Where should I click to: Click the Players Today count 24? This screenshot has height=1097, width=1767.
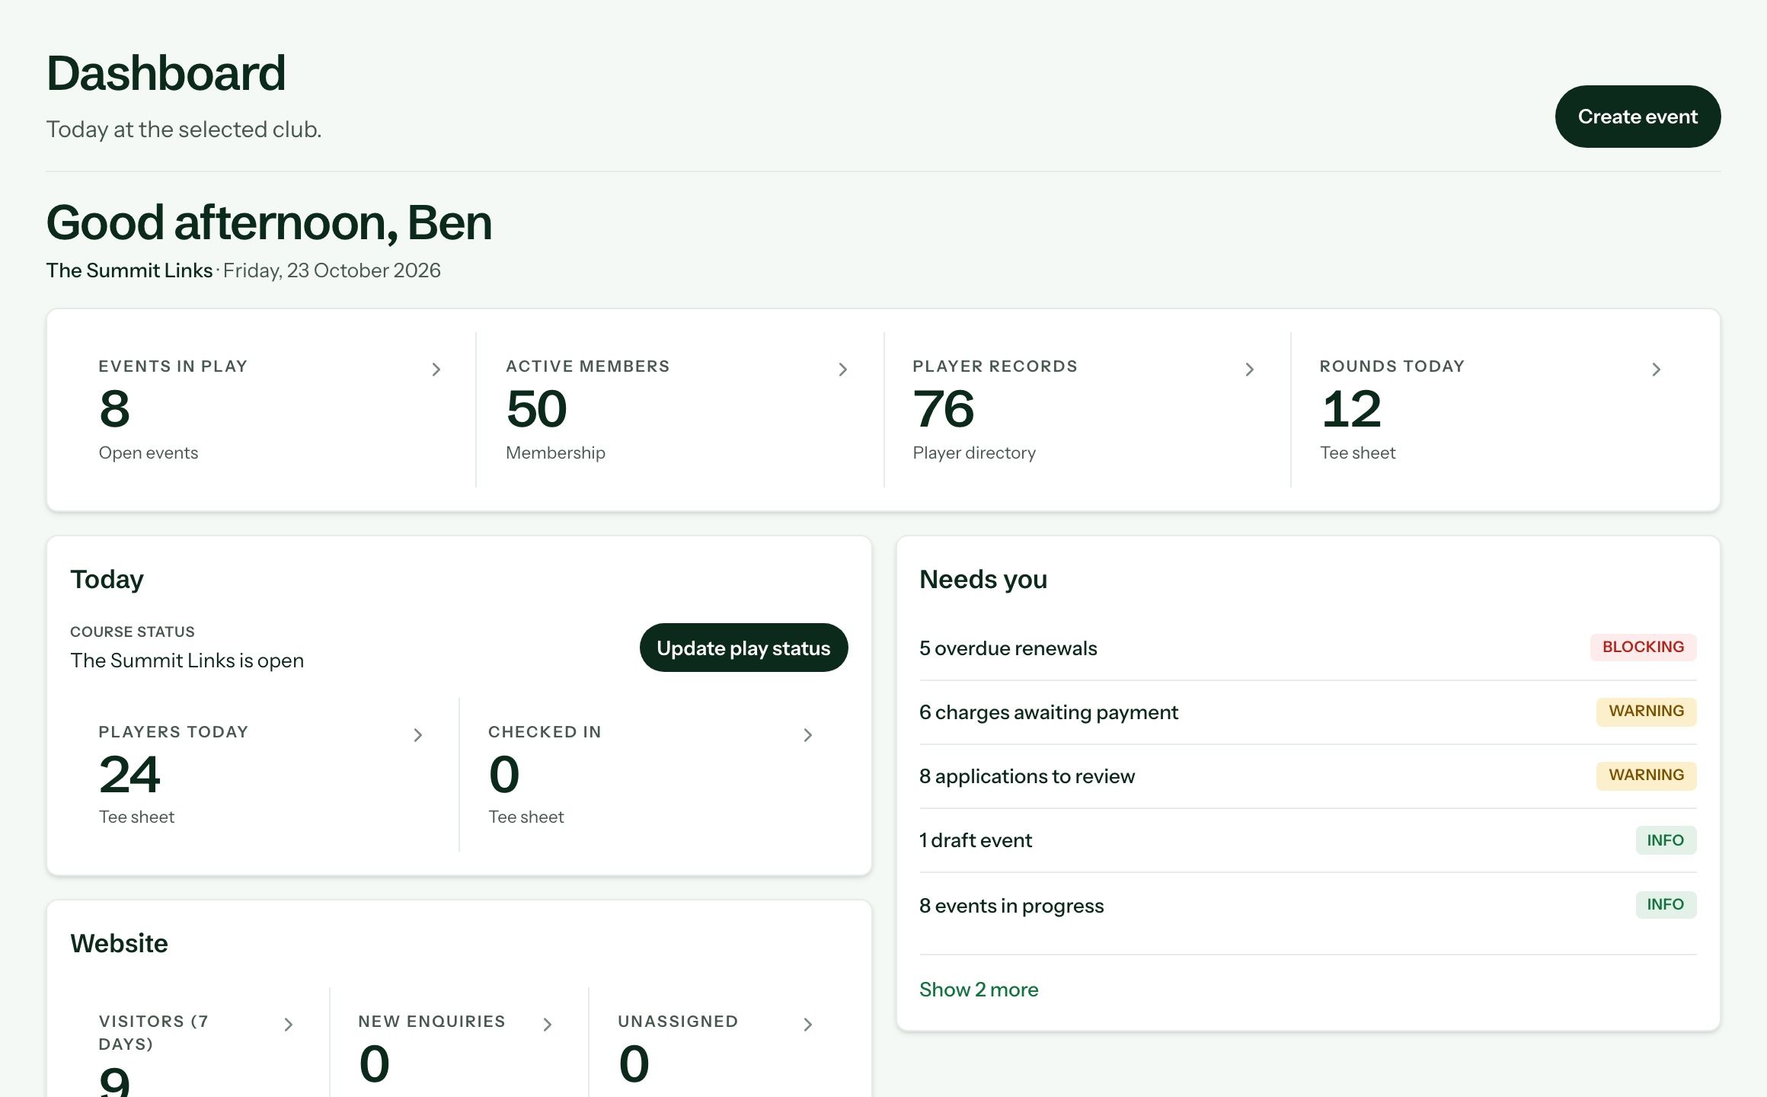click(x=129, y=775)
